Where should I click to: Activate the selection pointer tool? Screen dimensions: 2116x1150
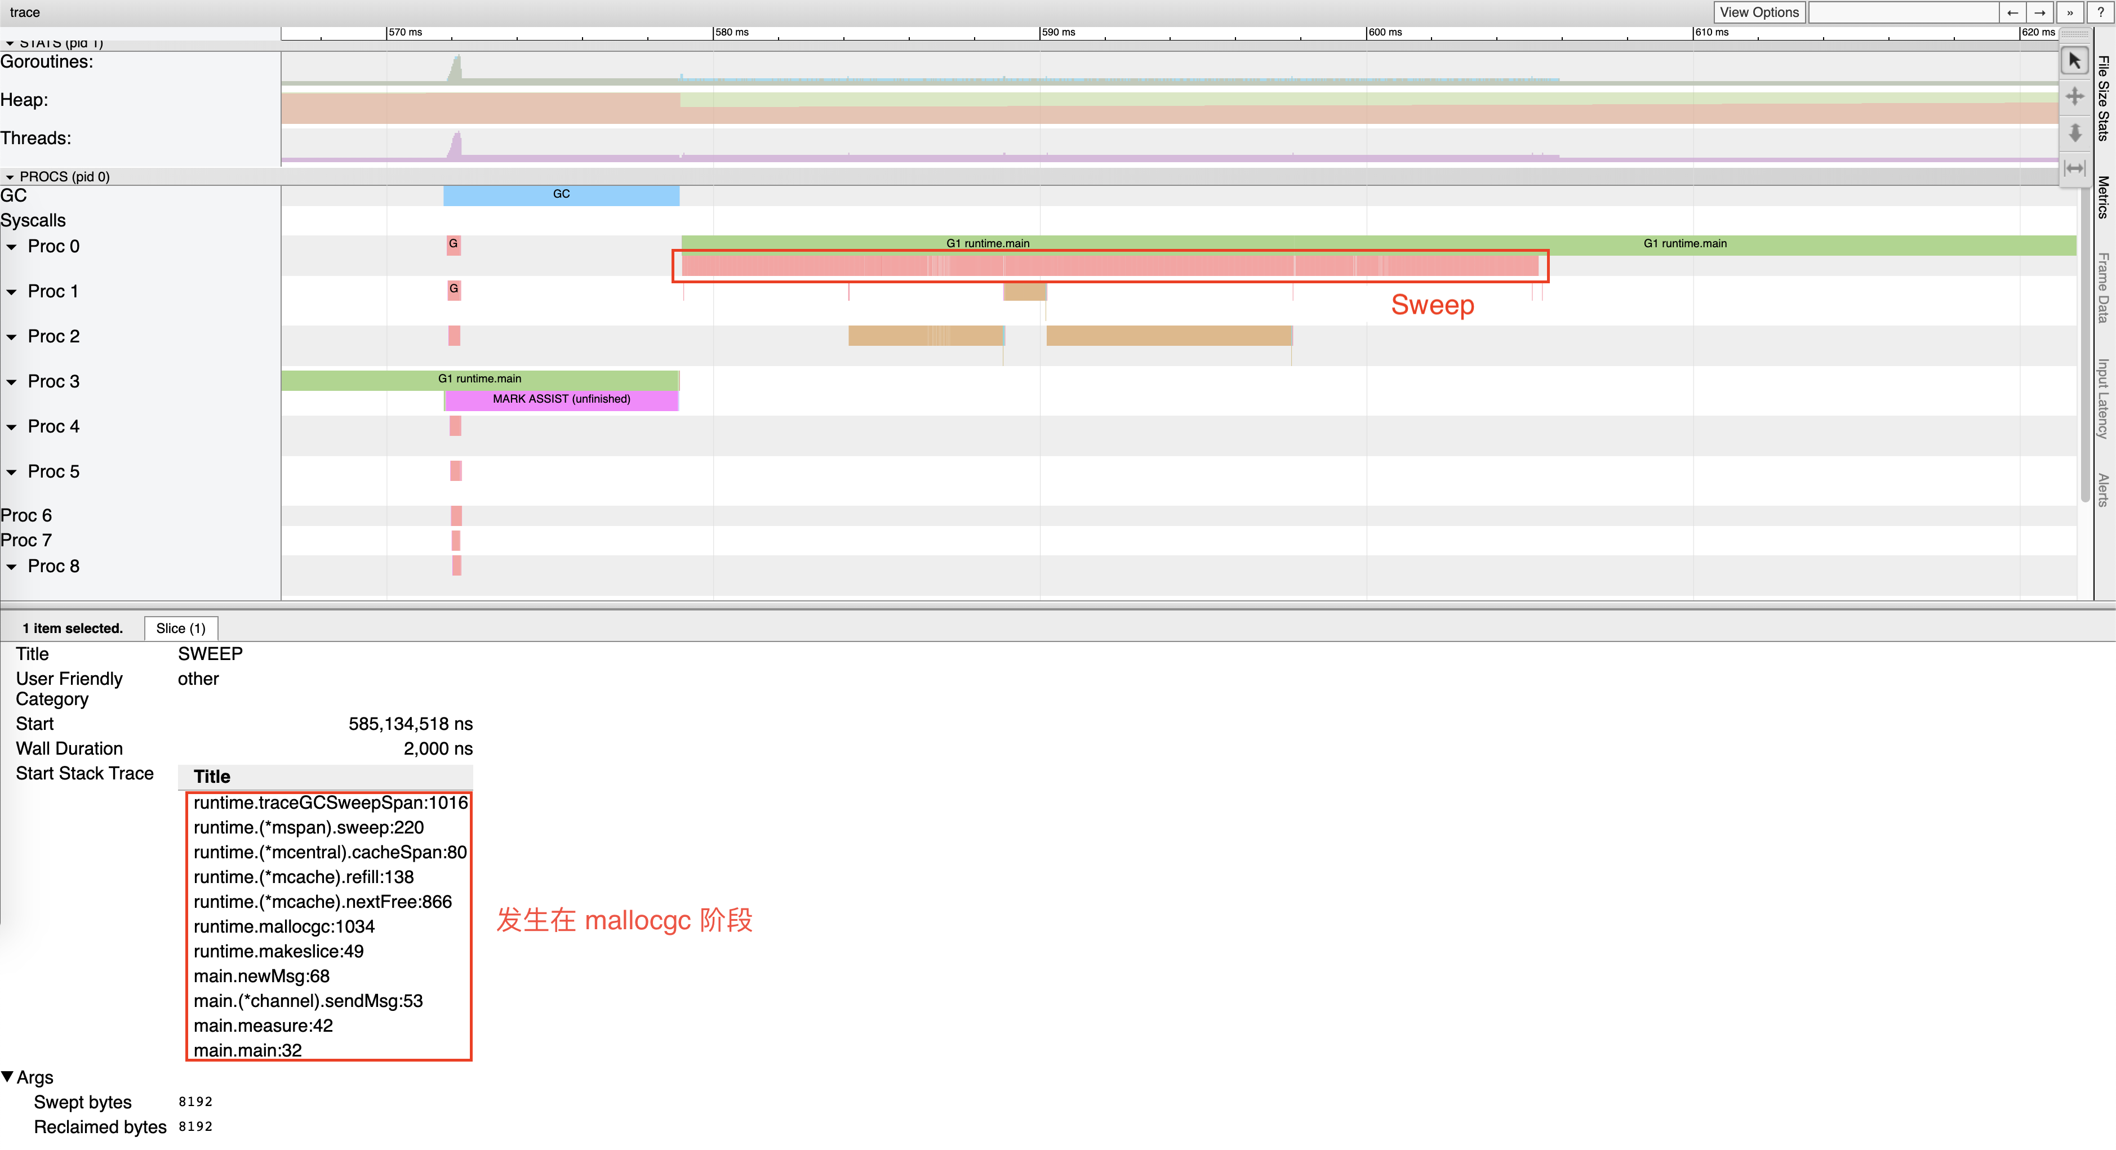[2074, 61]
